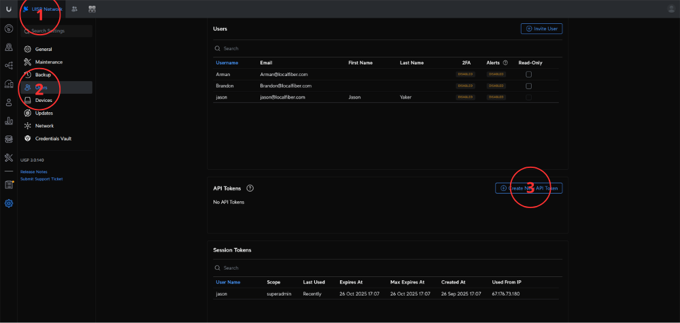The width and height of the screenshot is (680, 323).
Task: Click the superadmin scope cell
Action: point(279,294)
